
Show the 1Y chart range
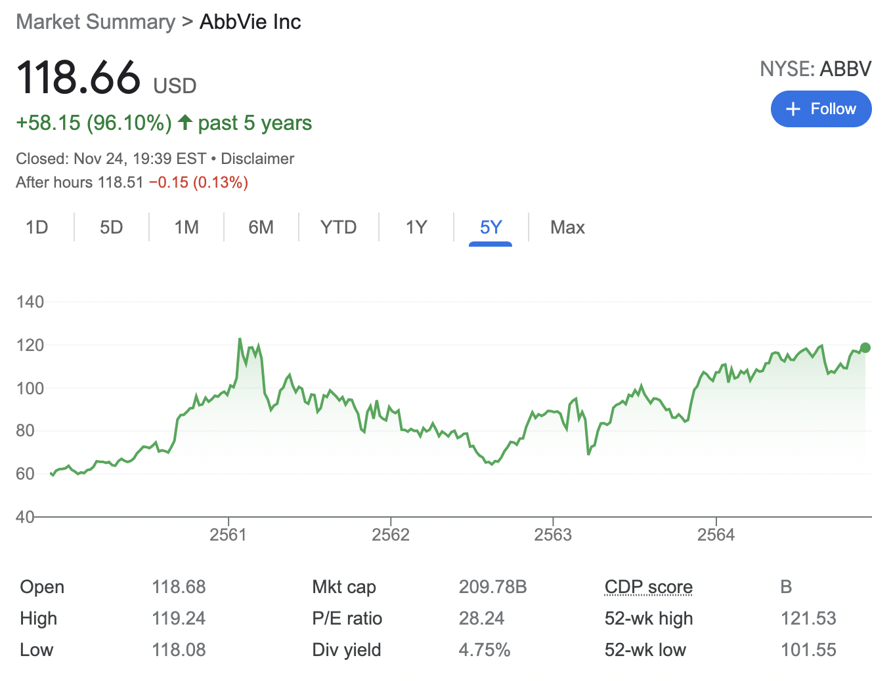(x=416, y=227)
